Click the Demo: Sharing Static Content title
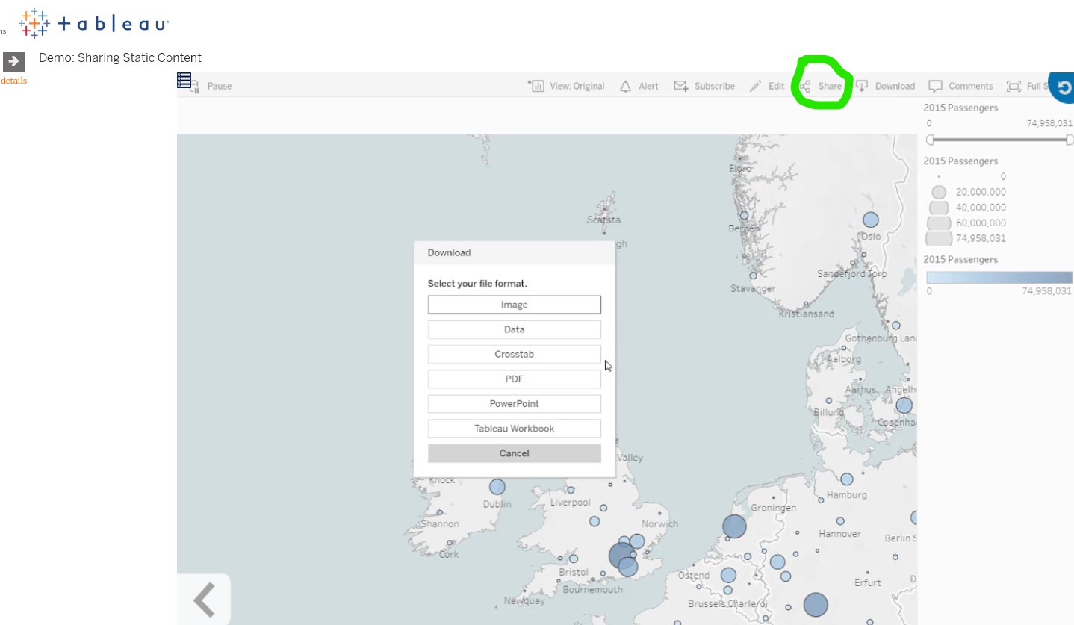1074x625 pixels. coord(120,57)
